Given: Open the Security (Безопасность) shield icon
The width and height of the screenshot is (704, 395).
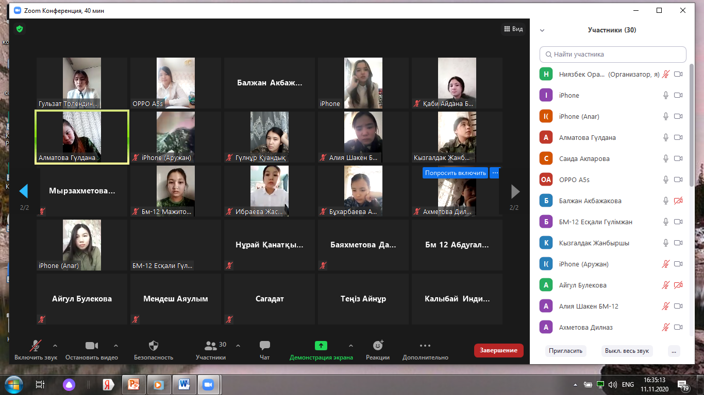Looking at the screenshot, I should [x=153, y=346].
